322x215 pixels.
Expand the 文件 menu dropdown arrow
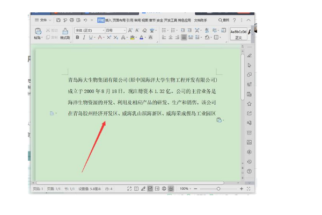click(50, 20)
